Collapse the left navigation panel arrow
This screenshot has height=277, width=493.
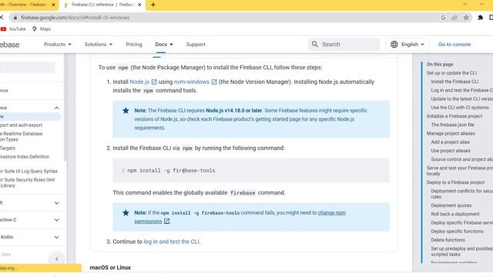tap(56, 259)
